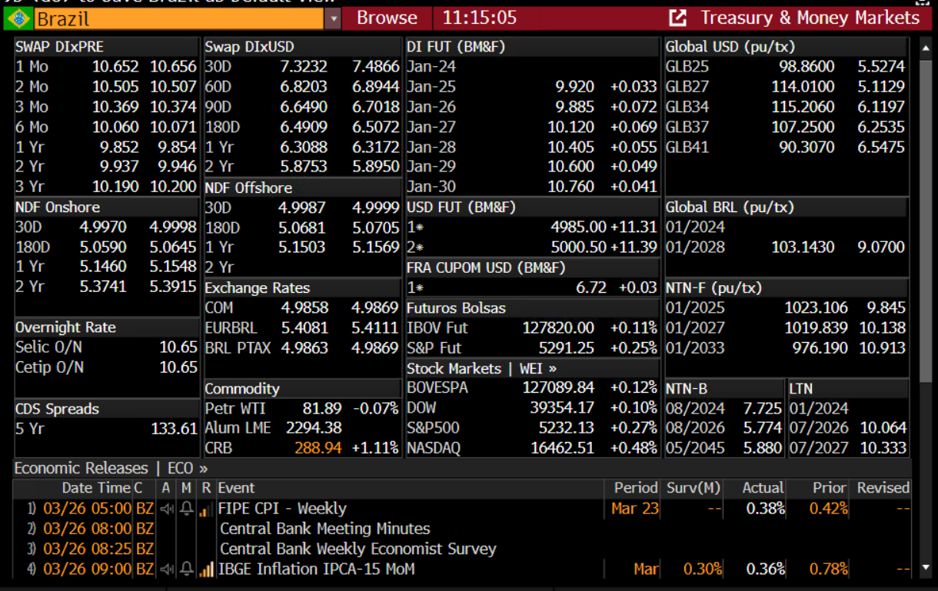Click the Treasury & Money Markets pop-out icon
The width and height of the screenshot is (938, 591).
tap(677, 18)
